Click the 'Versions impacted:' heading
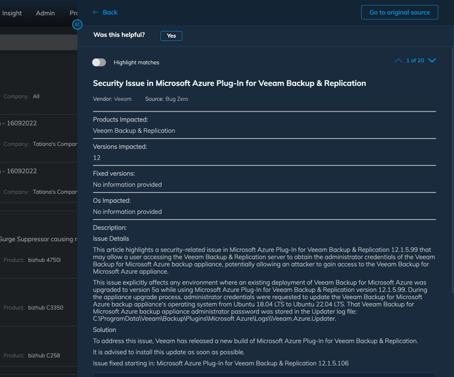 click(120, 147)
